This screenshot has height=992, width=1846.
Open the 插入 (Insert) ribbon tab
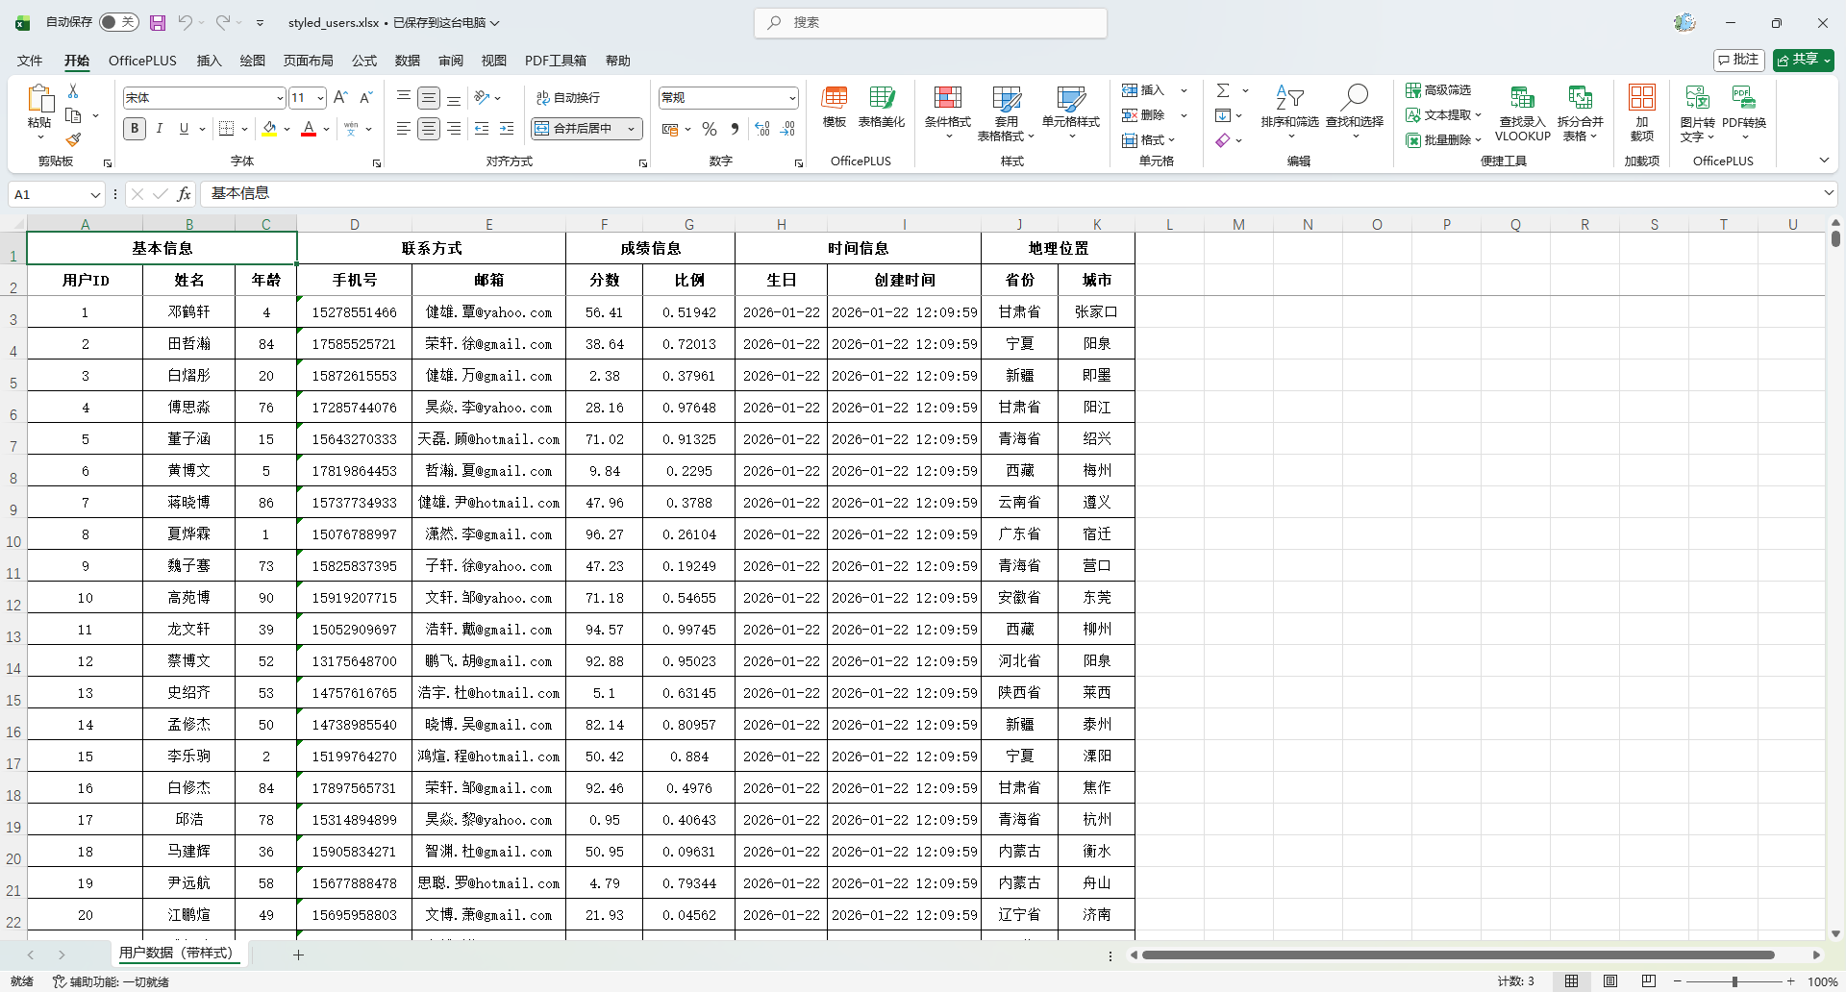(x=209, y=61)
